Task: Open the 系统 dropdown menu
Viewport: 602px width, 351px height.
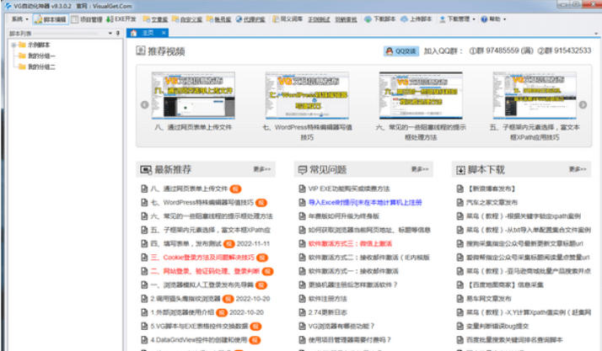Action: (19, 18)
